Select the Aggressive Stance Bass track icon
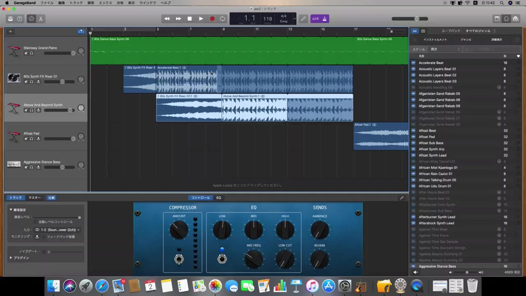This screenshot has width=526, height=296. point(14,164)
